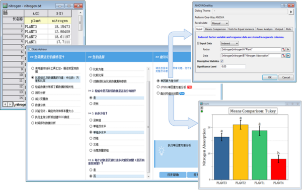
Task: Open the Recalculate Manual dropdown
Action: [220, 23]
